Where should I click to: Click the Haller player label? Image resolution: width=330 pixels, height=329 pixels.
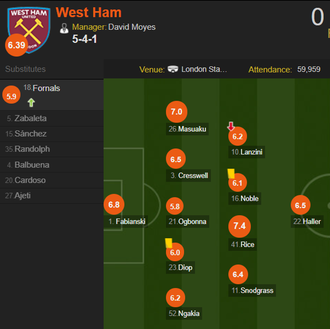[308, 222]
